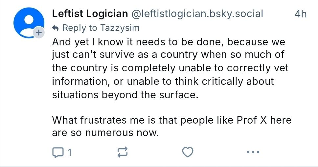The width and height of the screenshot is (318, 167).
Task: Click empty space between heart and three dots
Action: pyautogui.click(x=220, y=152)
